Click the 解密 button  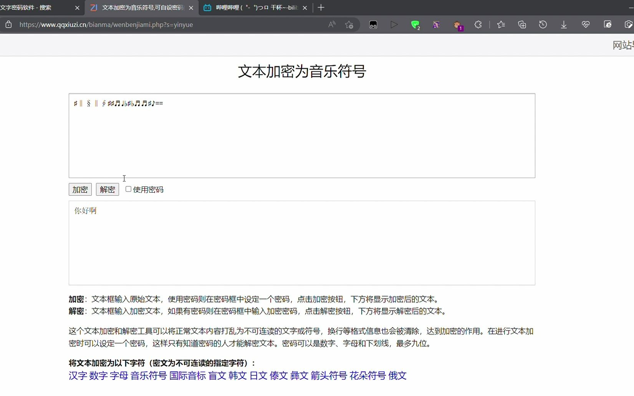[x=108, y=190]
